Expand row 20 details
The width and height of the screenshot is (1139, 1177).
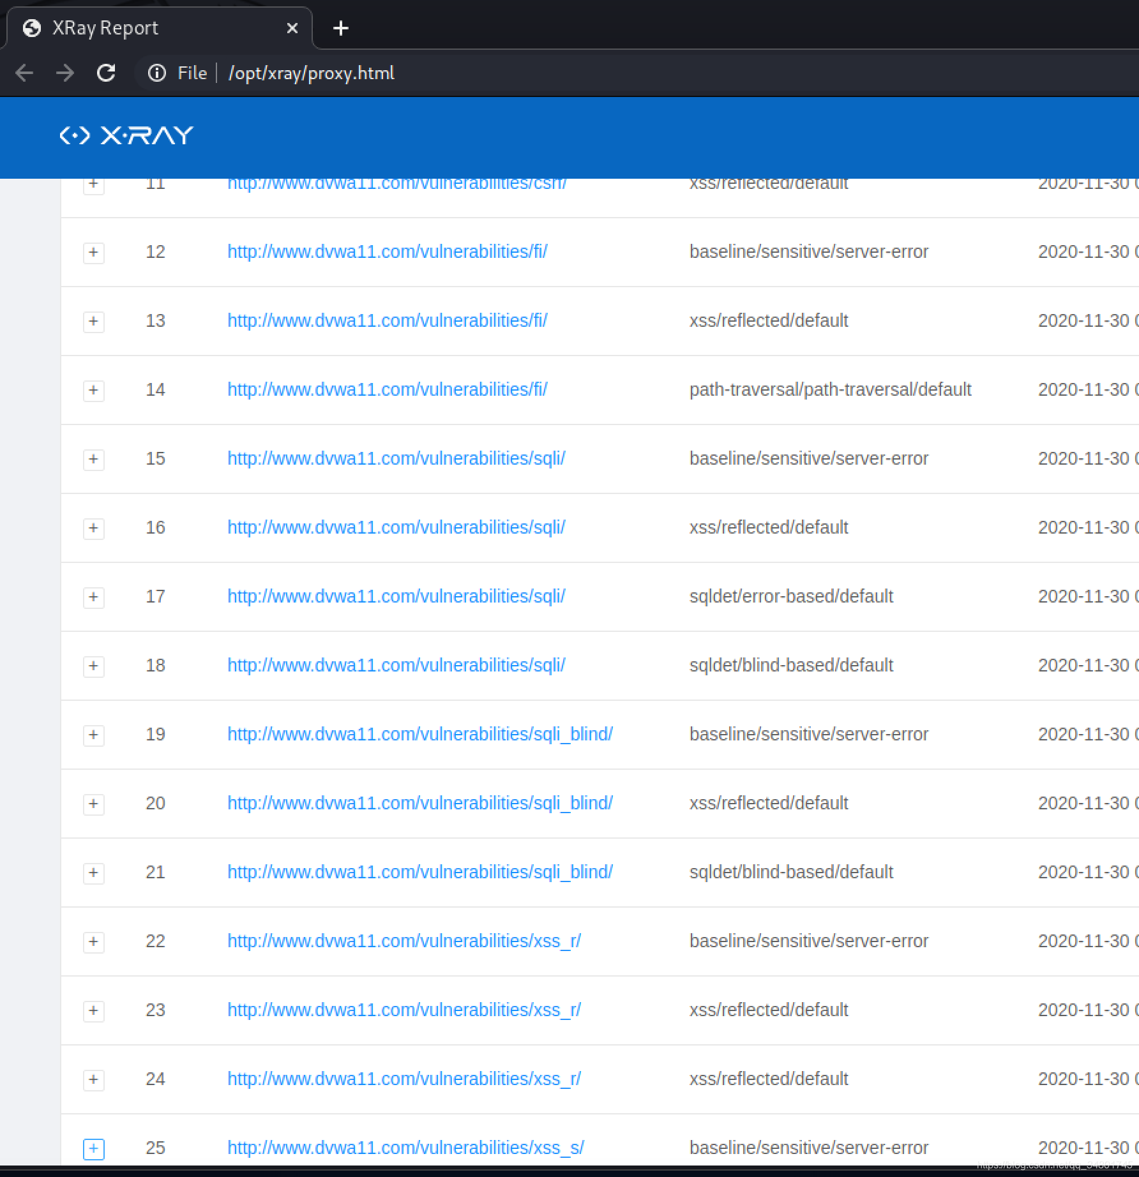pyautogui.click(x=94, y=804)
